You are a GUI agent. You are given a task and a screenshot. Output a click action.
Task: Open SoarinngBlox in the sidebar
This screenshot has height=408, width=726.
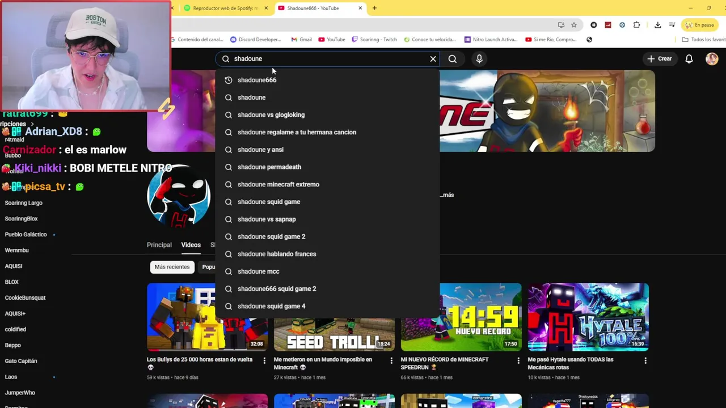[x=22, y=219]
